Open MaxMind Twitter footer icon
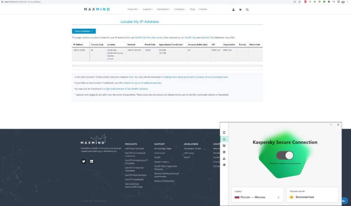The width and height of the screenshot is (351, 206). click(84, 161)
